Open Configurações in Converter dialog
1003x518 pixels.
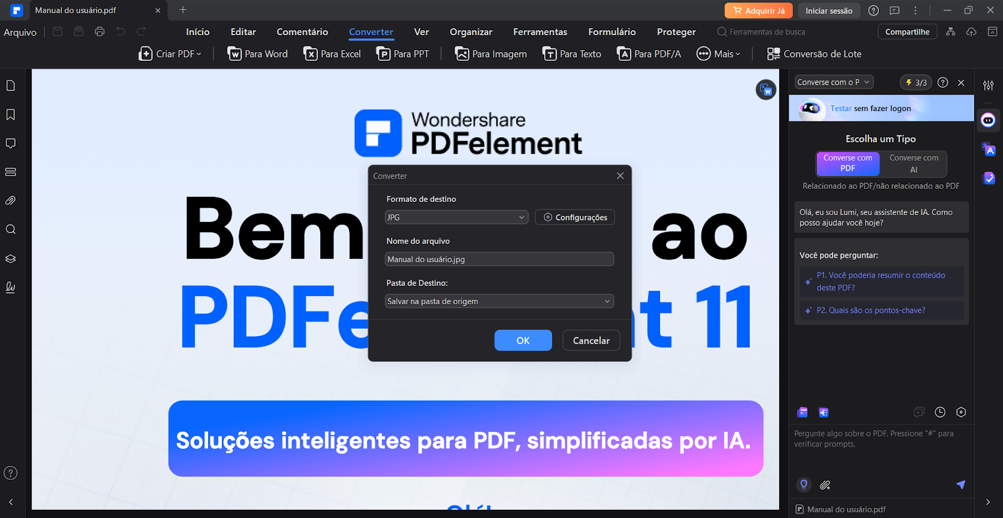pos(575,217)
